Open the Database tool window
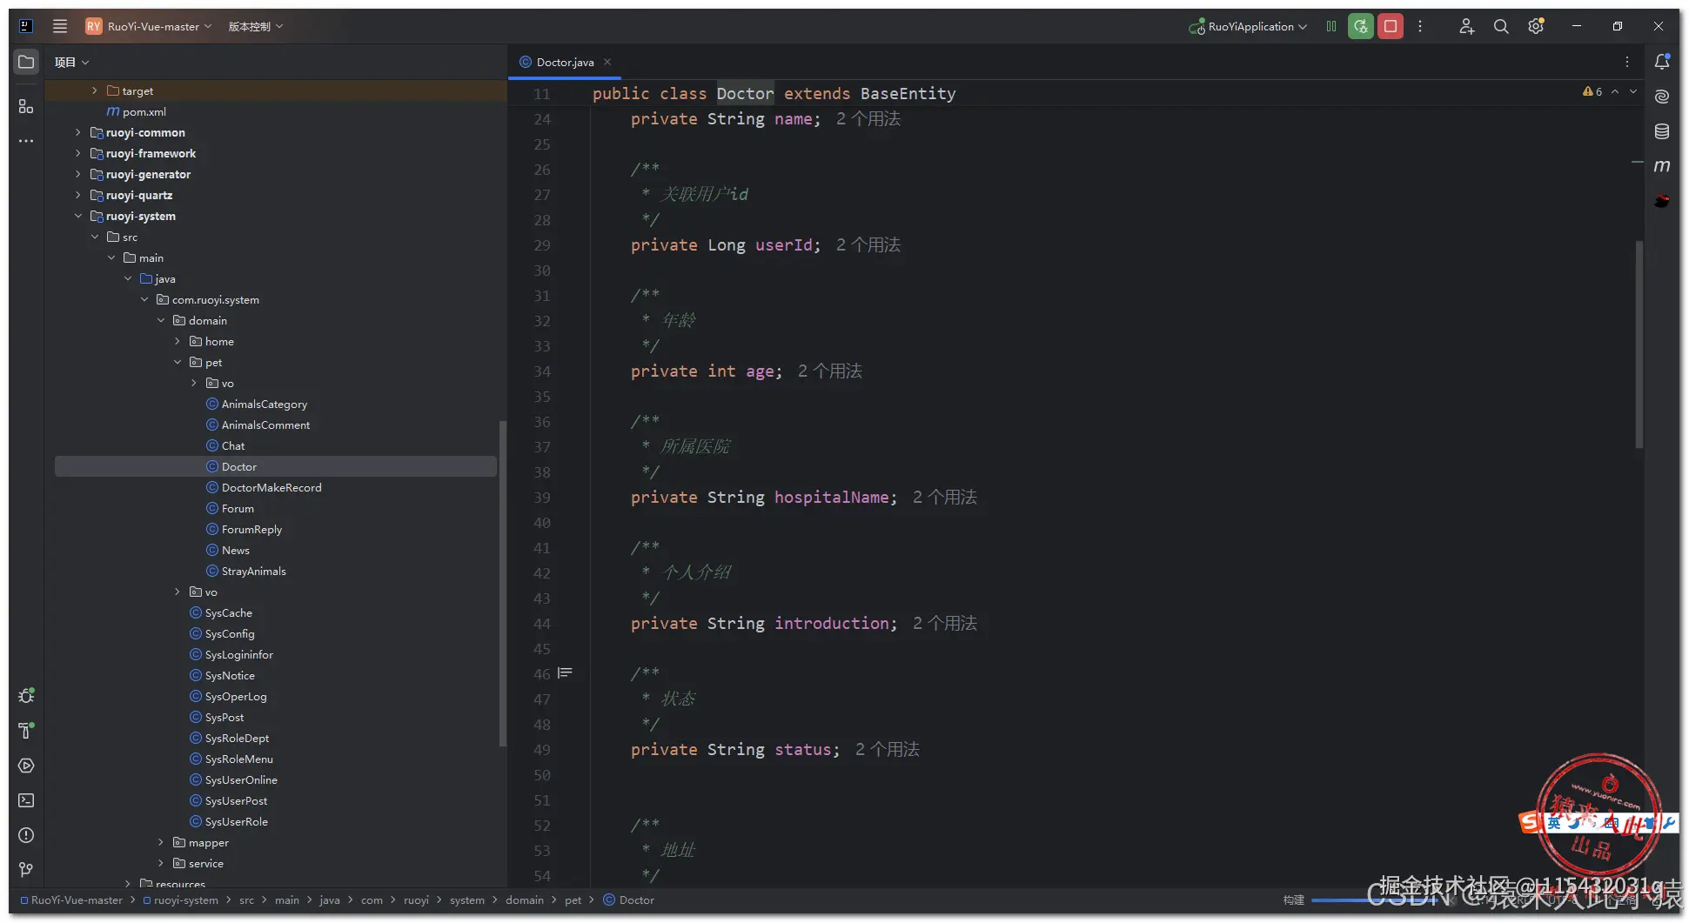Screen dimensions: 1689x923 point(1662,131)
